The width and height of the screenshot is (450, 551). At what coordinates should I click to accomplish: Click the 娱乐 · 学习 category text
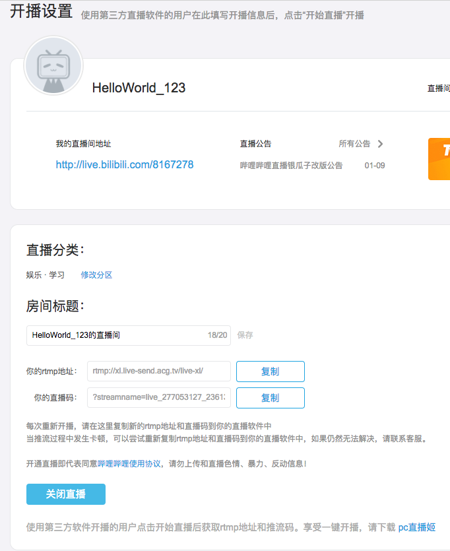click(x=46, y=275)
